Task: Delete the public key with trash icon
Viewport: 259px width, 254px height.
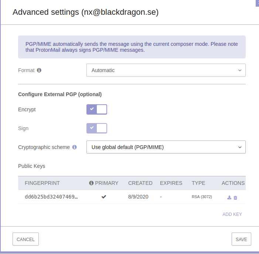Action: (235, 197)
